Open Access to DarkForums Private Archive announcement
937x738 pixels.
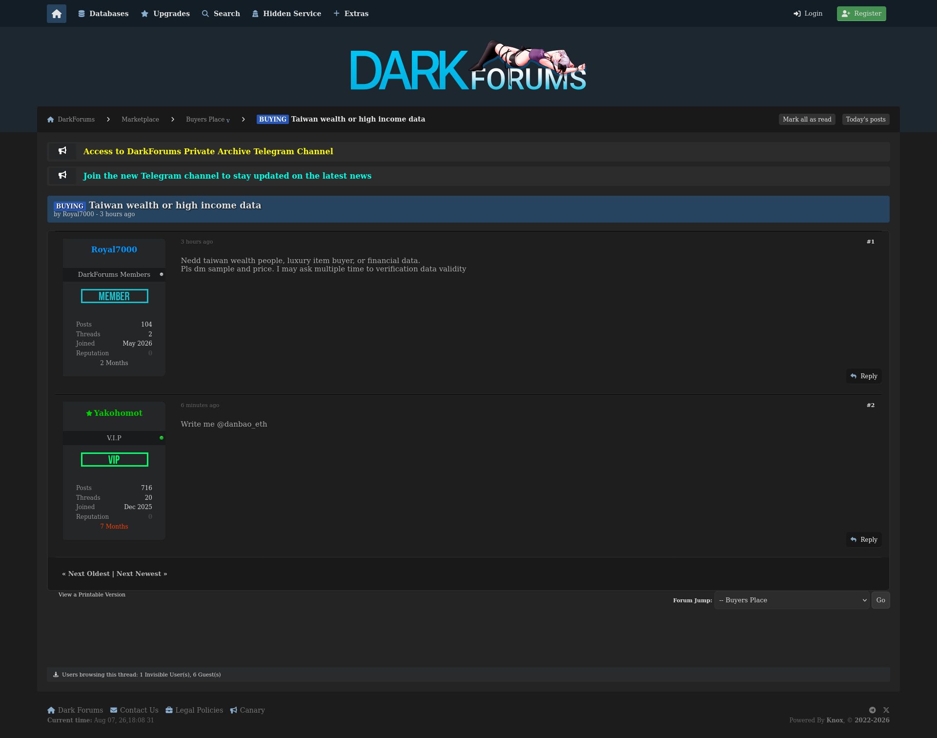[x=208, y=151]
